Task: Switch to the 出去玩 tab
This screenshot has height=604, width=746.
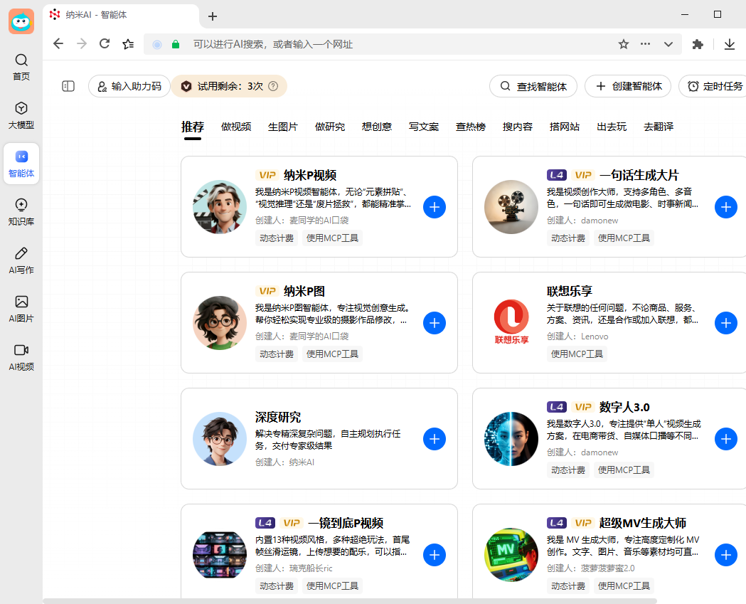Action: point(612,127)
